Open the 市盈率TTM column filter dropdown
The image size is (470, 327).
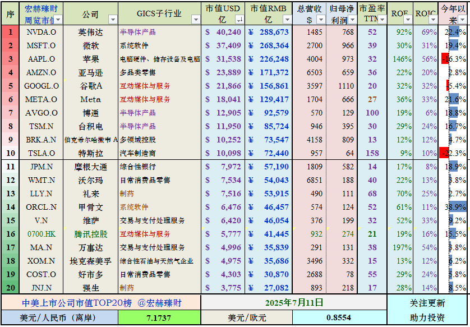pyautogui.click(x=382, y=20)
